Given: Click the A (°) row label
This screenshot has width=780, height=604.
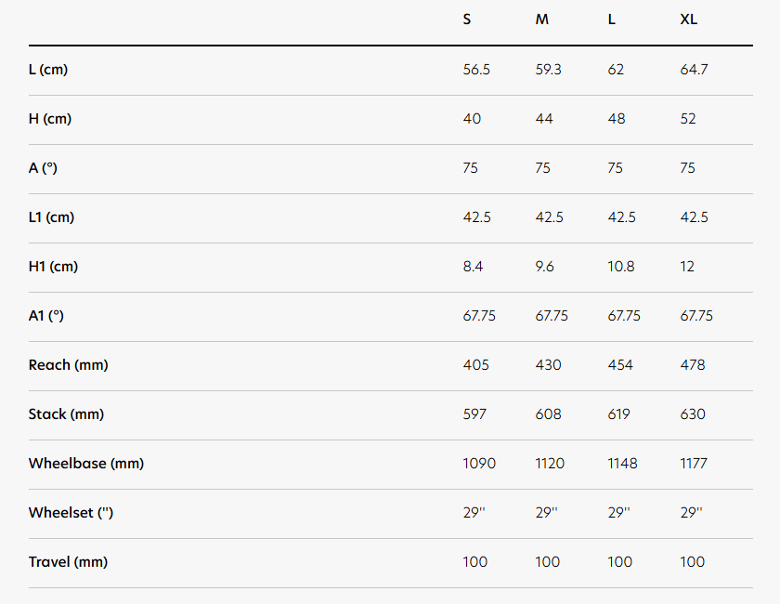Looking at the screenshot, I should [43, 168].
